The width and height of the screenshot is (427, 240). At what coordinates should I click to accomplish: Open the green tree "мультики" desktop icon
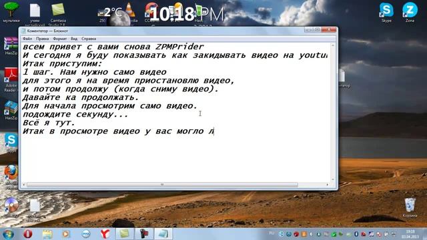coord(11,12)
